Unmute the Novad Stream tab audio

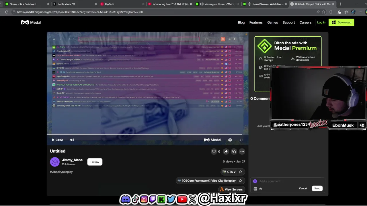click(249, 4)
